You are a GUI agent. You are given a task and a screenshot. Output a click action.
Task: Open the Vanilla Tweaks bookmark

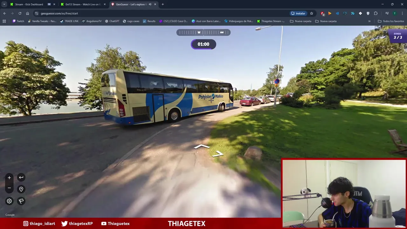click(x=42, y=21)
